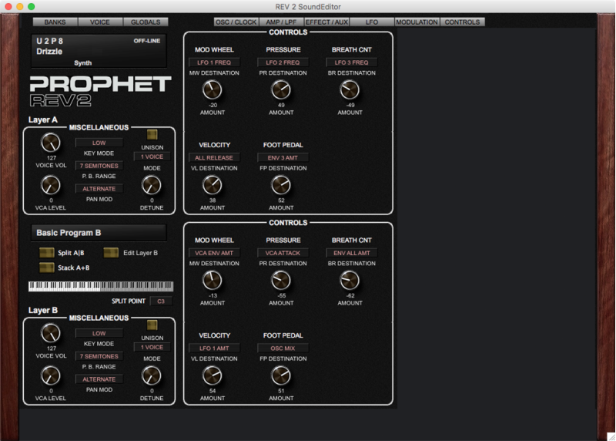Switch to the OSC / CLOCK tab
This screenshot has height=441, width=616.
click(236, 22)
